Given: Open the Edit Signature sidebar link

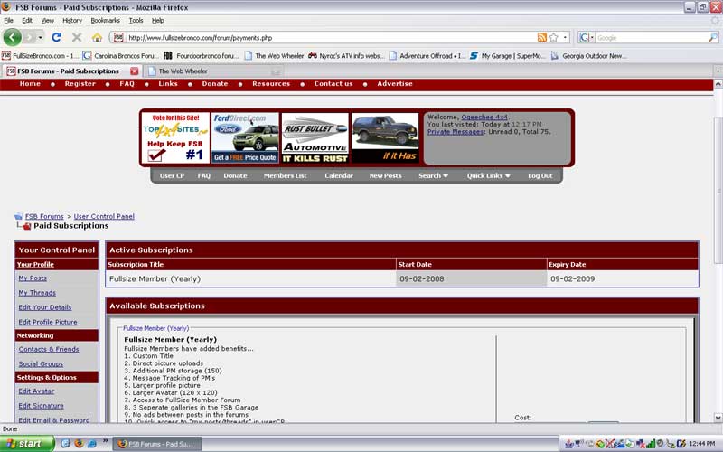Looking at the screenshot, I should tap(41, 406).
